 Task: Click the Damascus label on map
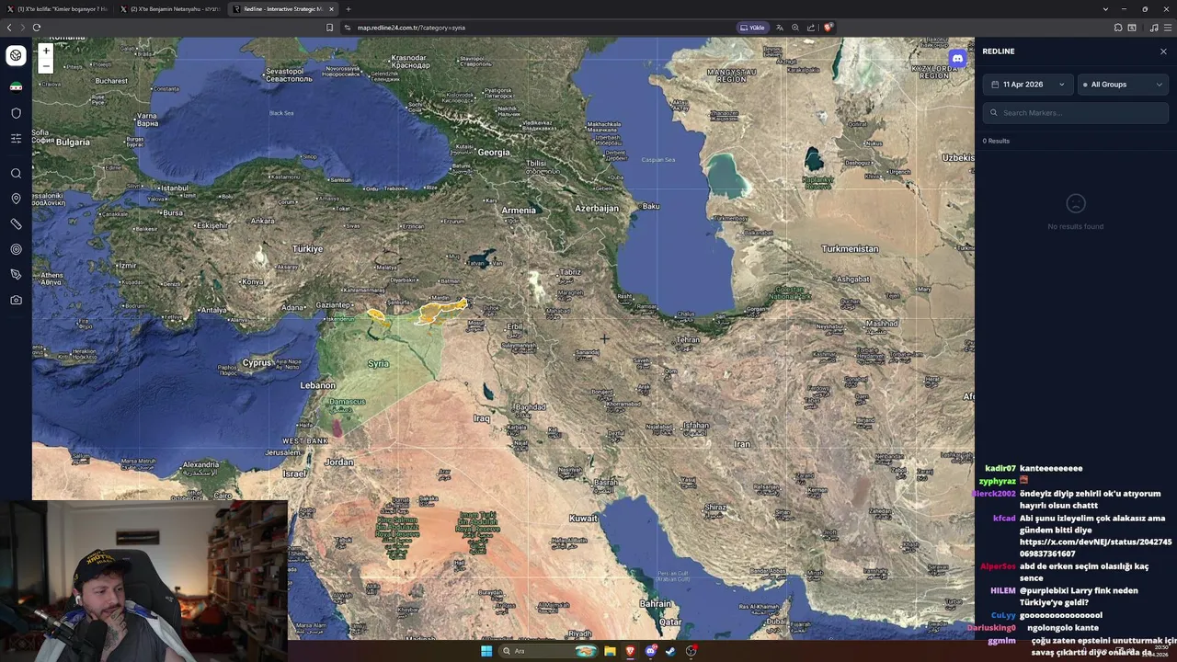click(x=348, y=402)
